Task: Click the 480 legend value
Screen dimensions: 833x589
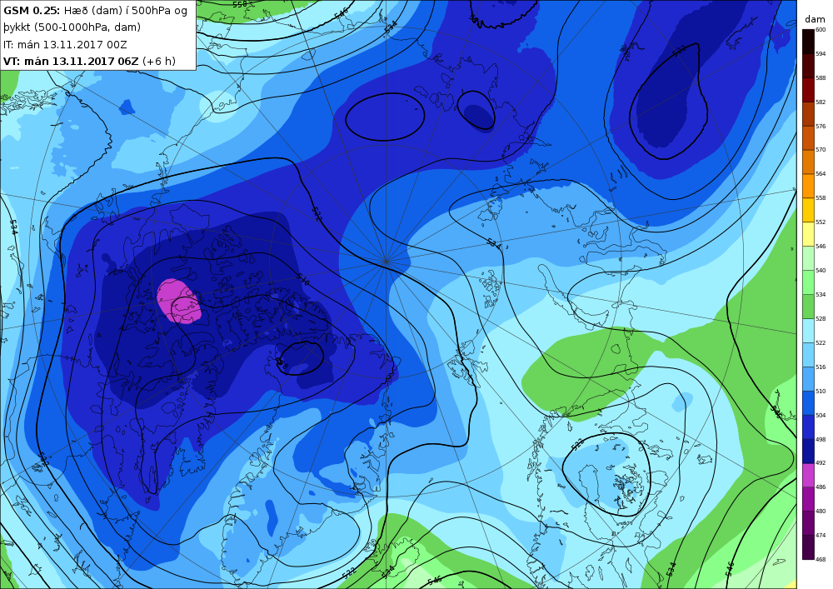Action: click(x=821, y=511)
